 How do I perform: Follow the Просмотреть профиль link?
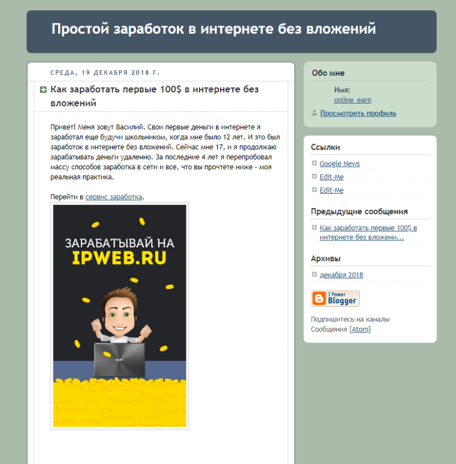pos(358,113)
